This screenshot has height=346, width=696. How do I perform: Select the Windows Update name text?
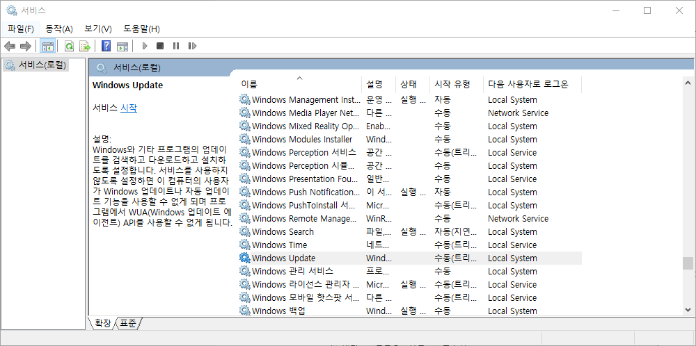[x=284, y=258]
